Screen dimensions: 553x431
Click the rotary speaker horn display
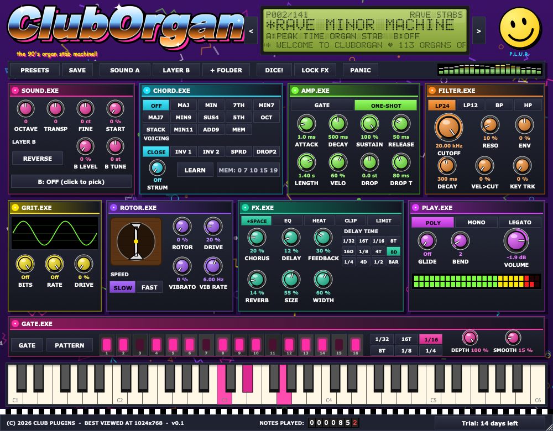(136, 241)
